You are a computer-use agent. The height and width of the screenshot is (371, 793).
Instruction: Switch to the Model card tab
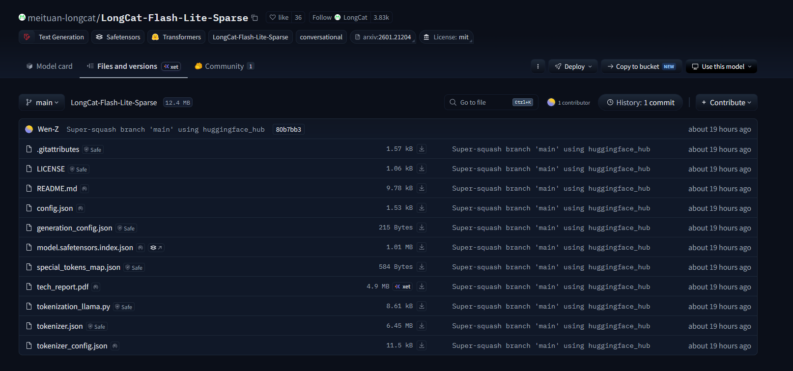coord(49,66)
